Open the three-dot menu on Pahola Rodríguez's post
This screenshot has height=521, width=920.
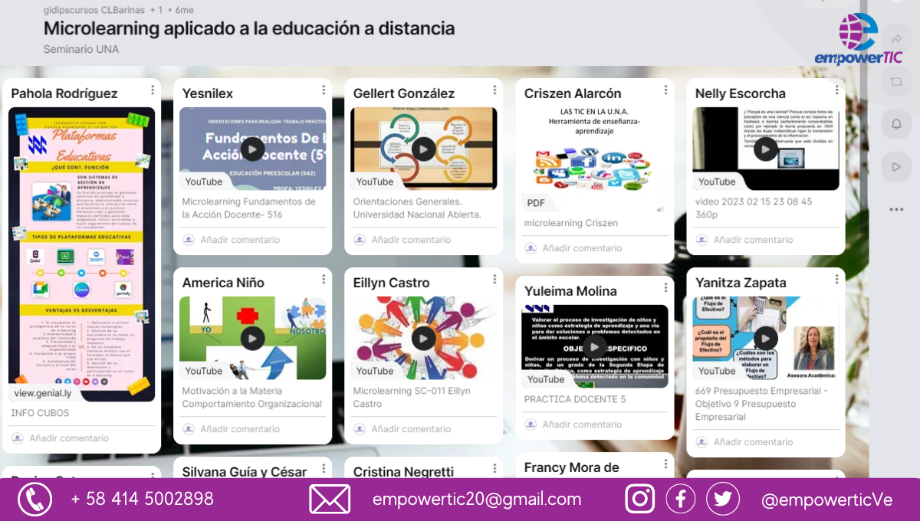pyautogui.click(x=151, y=90)
